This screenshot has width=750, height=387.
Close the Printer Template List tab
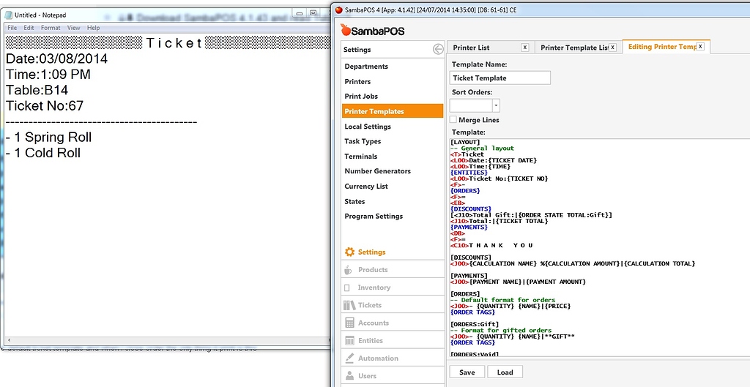612,48
